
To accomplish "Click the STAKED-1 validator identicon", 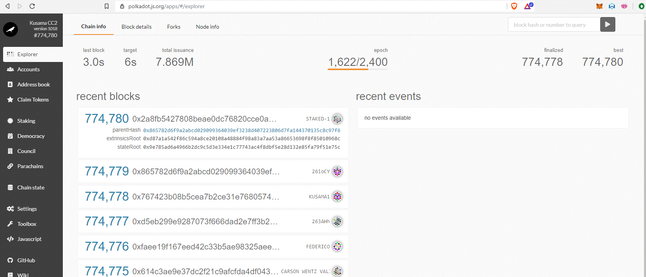I will (x=337, y=119).
